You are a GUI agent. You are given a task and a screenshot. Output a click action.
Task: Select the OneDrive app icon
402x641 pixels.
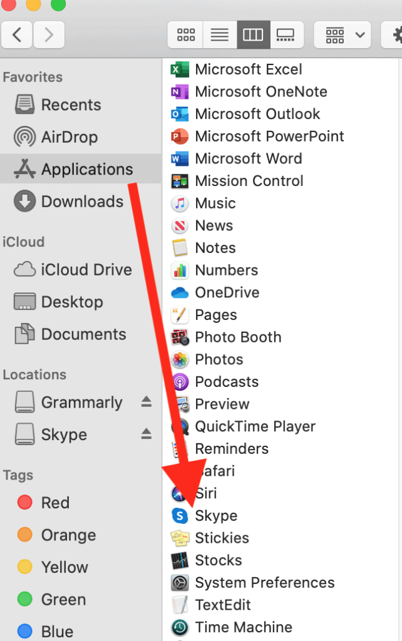click(180, 293)
